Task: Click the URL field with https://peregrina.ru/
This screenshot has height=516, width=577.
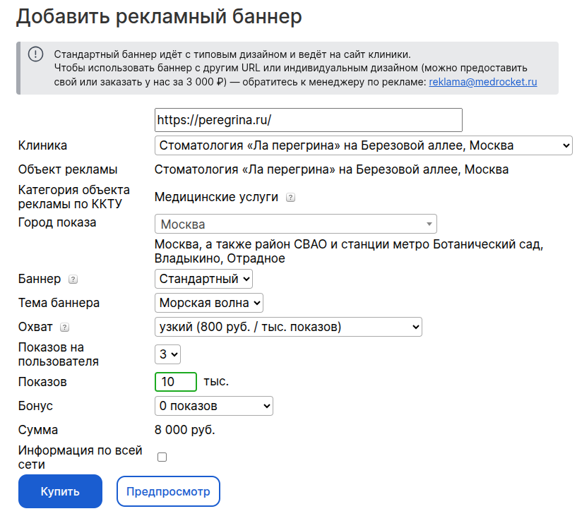Action: tap(309, 120)
